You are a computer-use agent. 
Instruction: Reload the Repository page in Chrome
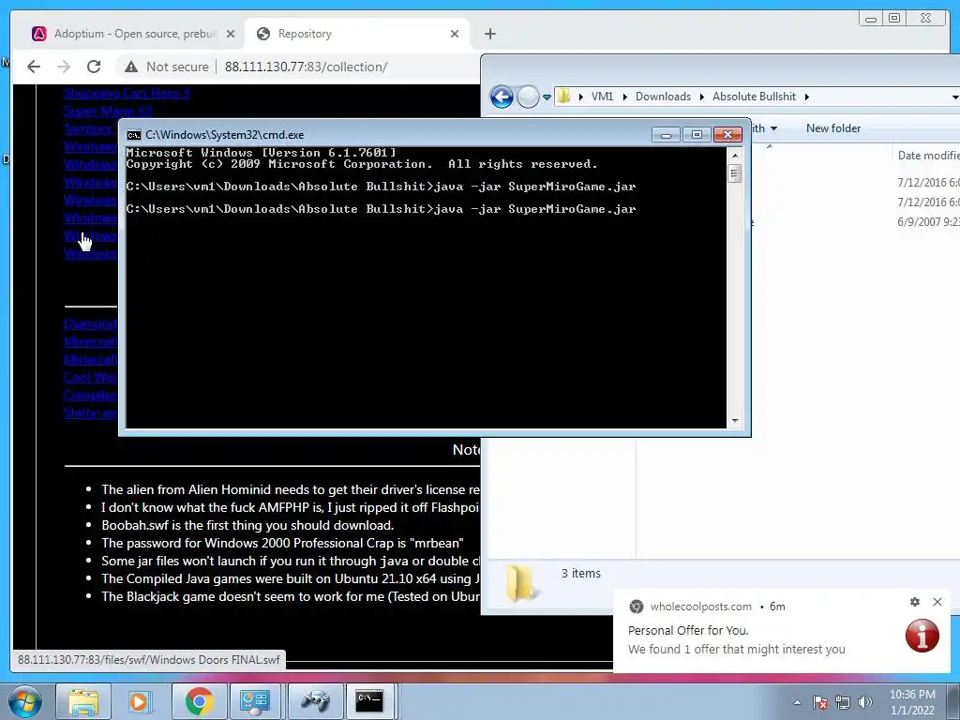(94, 67)
